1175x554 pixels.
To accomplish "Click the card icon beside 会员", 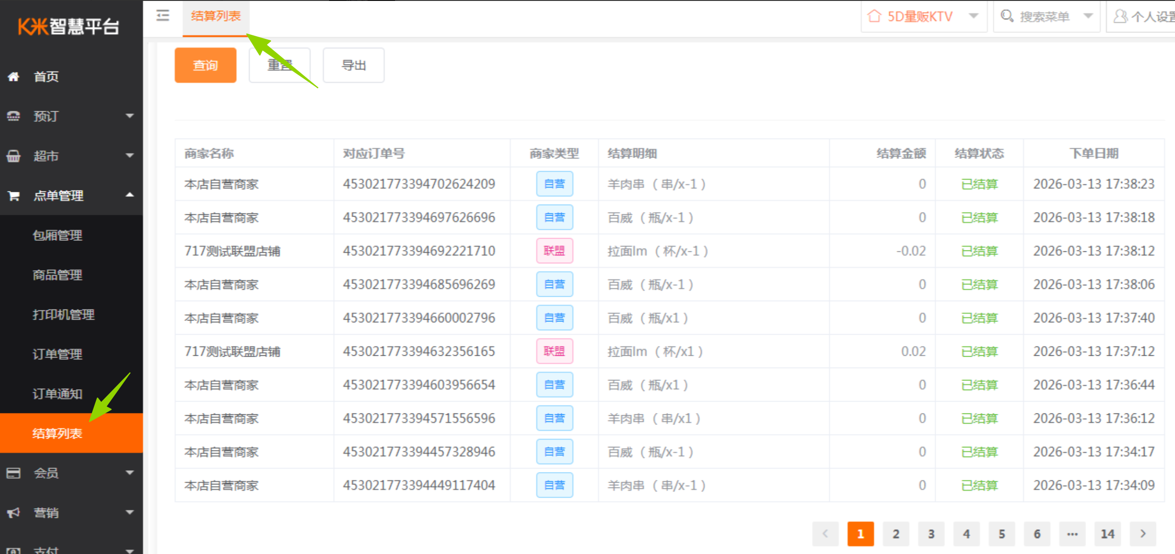I will [x=14, y=473].
